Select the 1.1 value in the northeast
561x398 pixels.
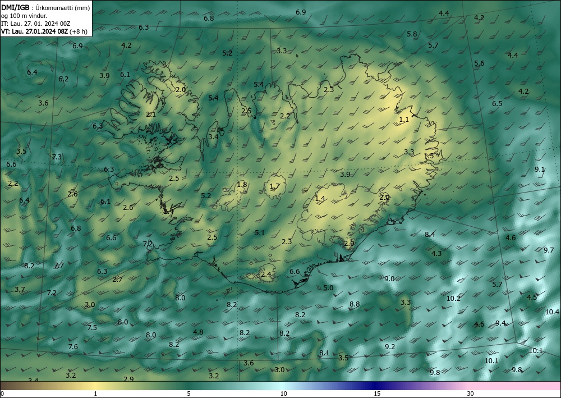(x=404, y=120)
